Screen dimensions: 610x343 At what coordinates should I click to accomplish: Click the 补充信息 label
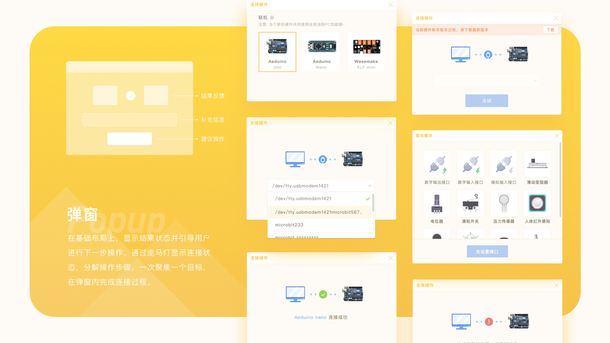(x=213, y=120)
